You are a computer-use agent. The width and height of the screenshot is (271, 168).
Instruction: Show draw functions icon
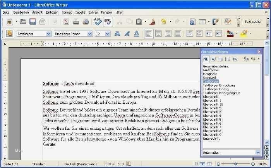click(x=215, y=22)
